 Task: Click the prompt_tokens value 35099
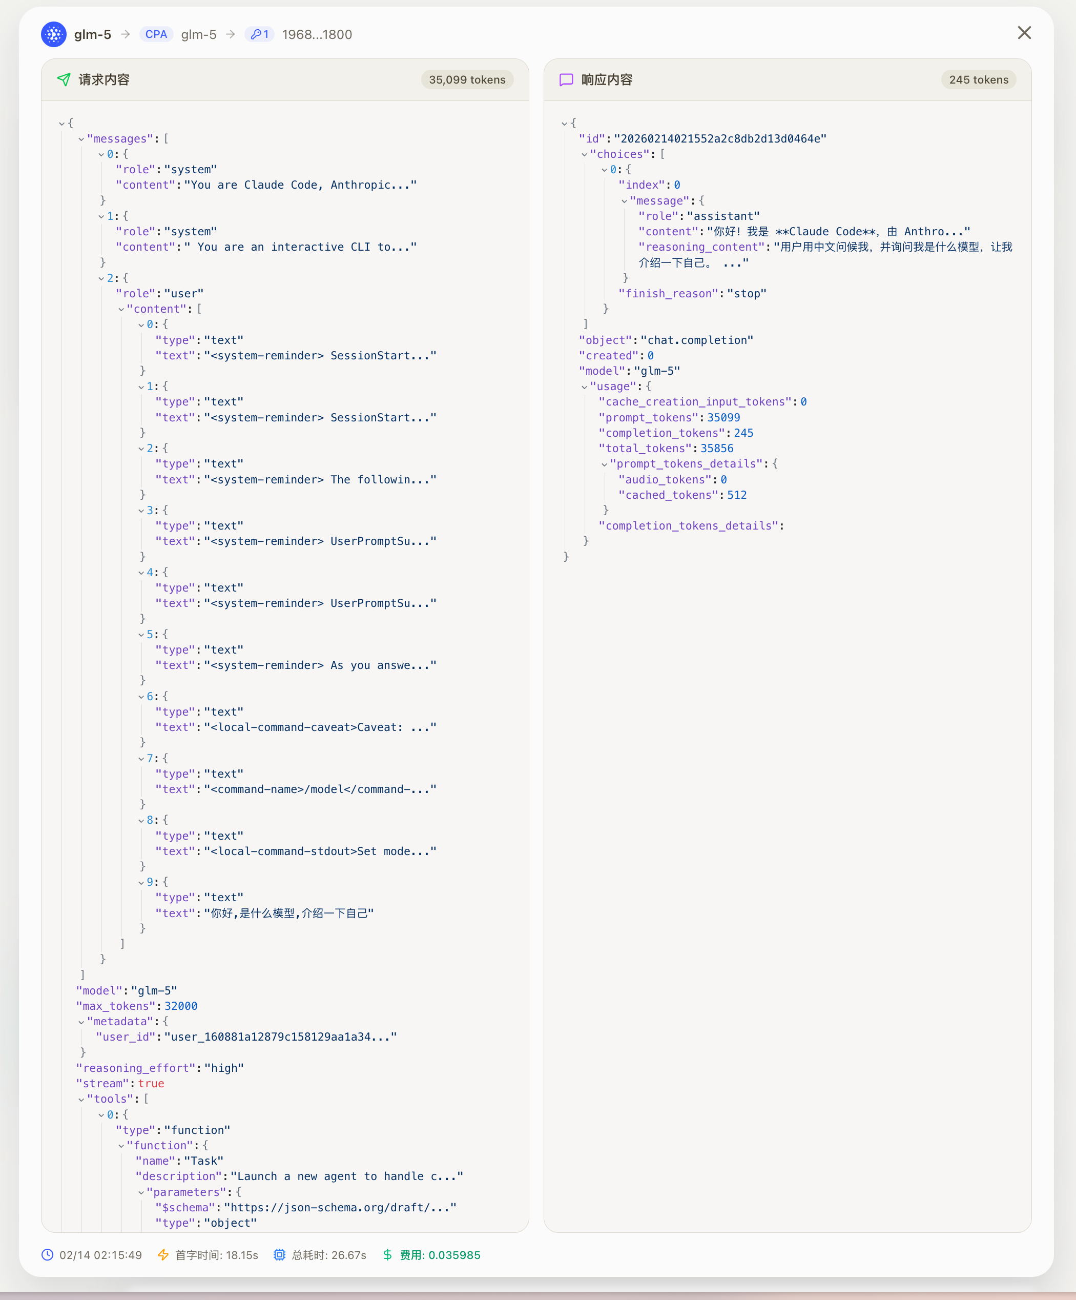point(723,417)
